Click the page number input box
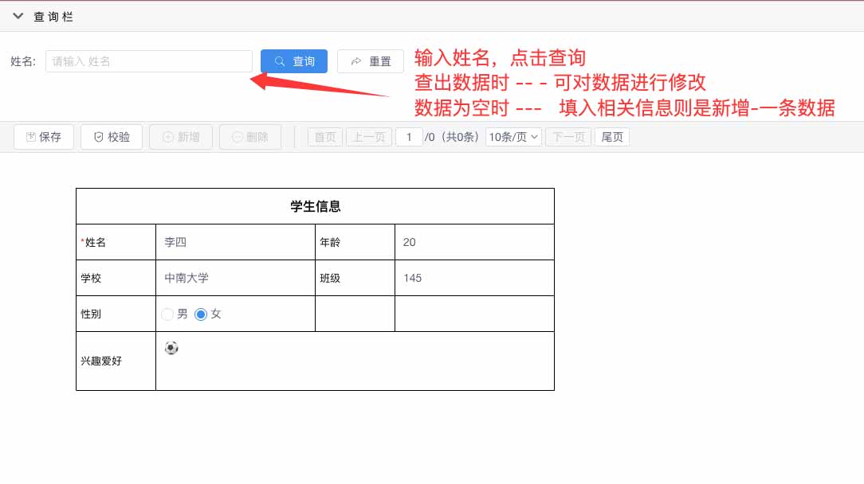 [x=409, y=137]
